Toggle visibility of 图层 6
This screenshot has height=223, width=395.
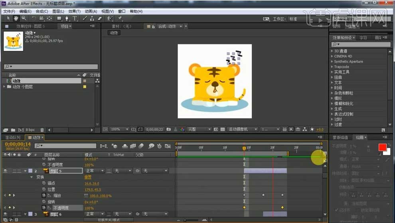coord(6,214)
